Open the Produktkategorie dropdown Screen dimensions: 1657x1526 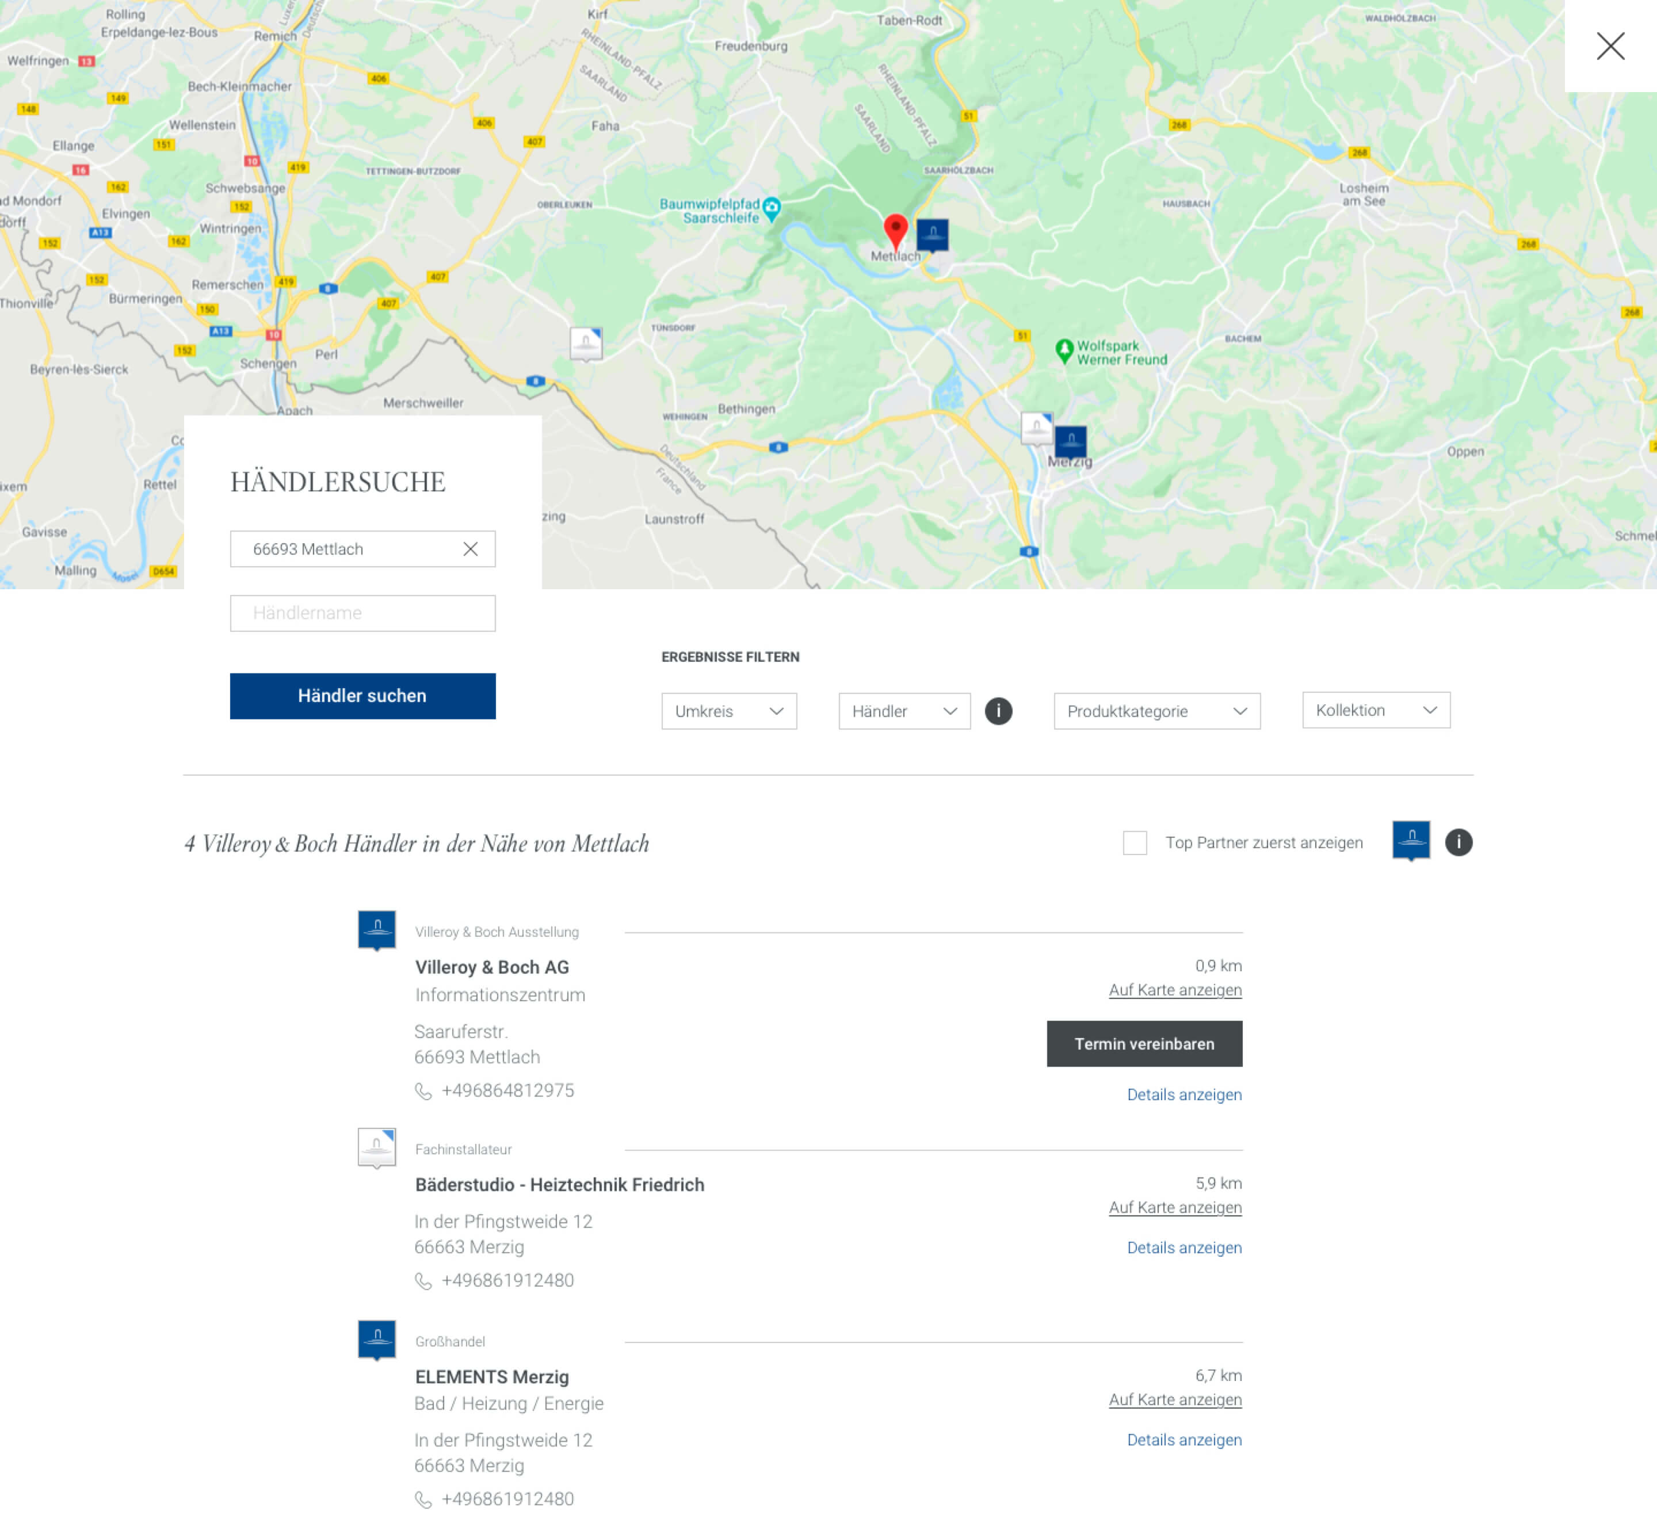(1156, 711)
